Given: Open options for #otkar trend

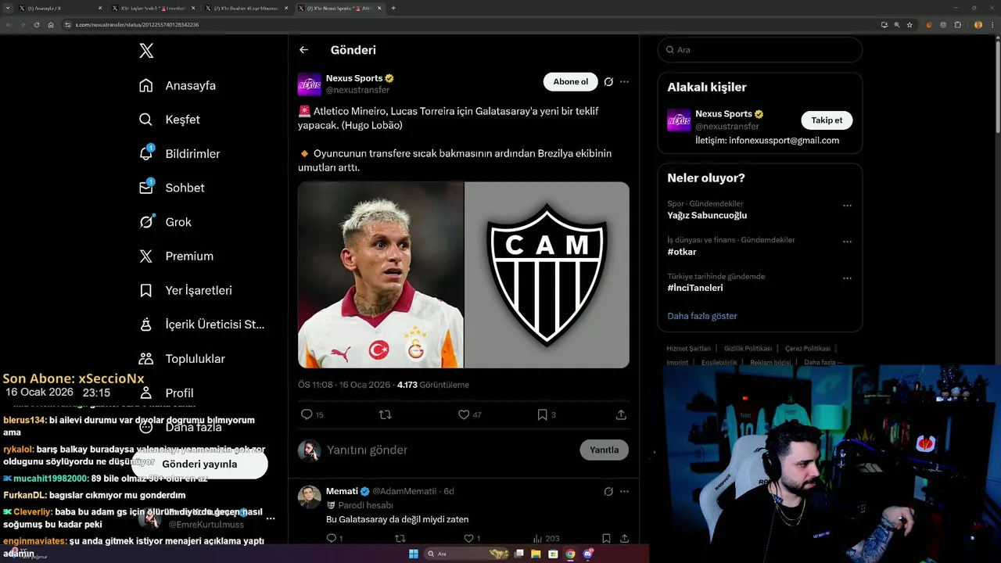Looking at the screenshot, I should point(847,242).
